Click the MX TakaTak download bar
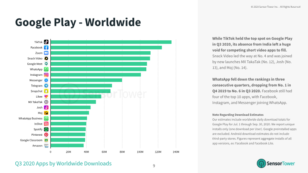308x173 pixels. (x=73, y=102)
